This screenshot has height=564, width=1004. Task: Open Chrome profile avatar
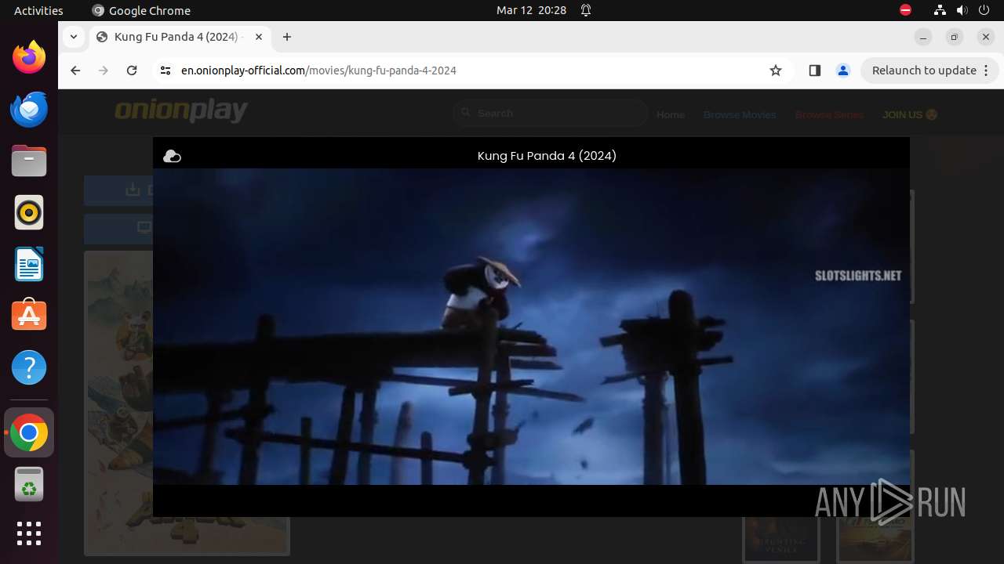(x=843, y=70)
